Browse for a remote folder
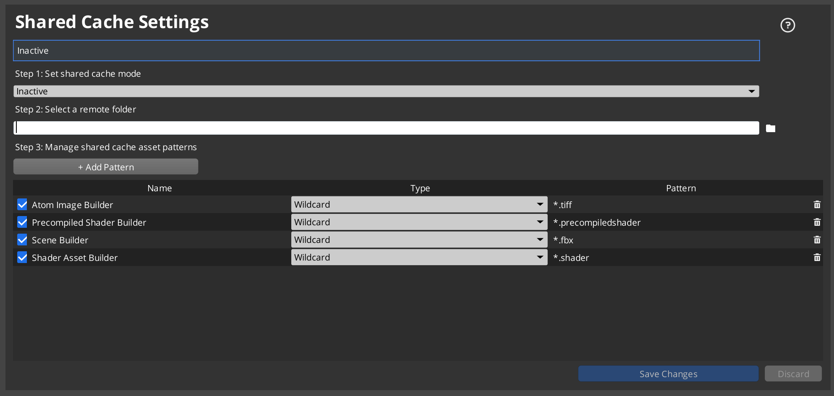Screen dimensions: 834x396 pos(771,128)
